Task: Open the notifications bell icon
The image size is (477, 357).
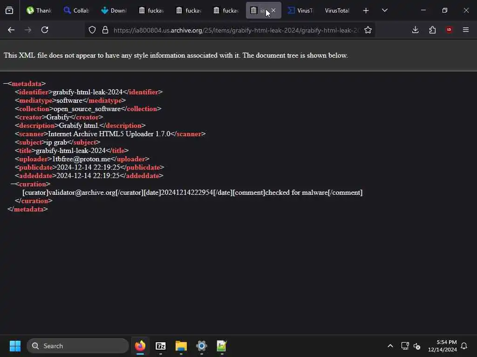Action: (464, 346)
